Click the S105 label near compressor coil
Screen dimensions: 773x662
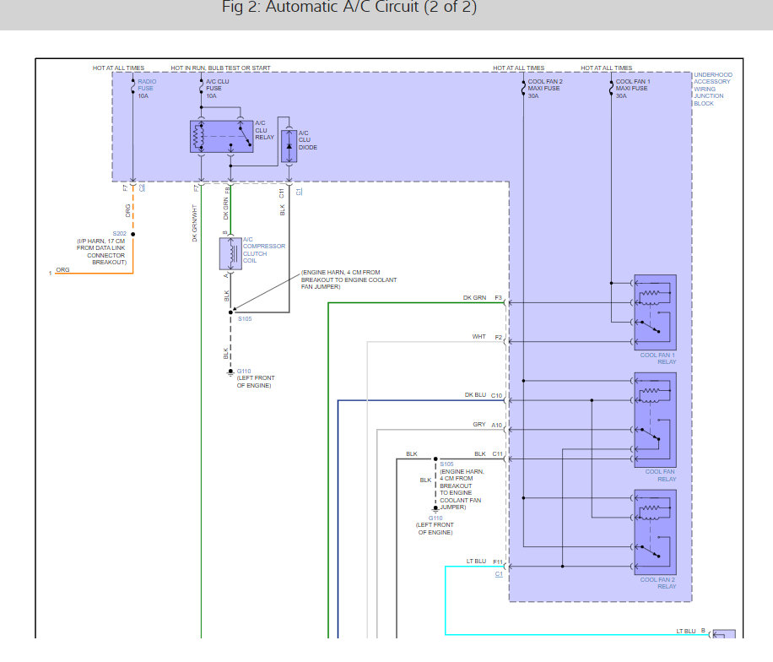[245, 318]
